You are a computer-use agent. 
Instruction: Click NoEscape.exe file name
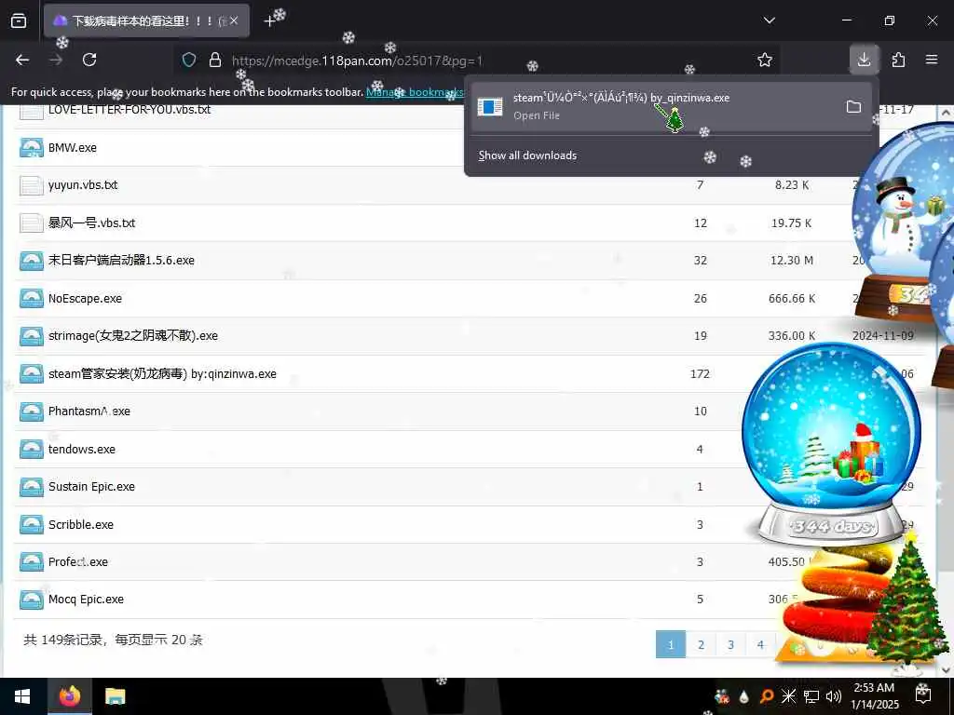85,299
